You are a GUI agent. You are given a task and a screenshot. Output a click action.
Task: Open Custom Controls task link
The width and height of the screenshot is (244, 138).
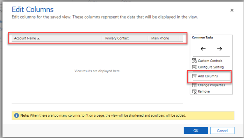(210, 61)
